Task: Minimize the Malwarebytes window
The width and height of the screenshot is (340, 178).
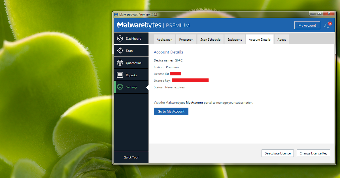Action: [x=313, y=13]
